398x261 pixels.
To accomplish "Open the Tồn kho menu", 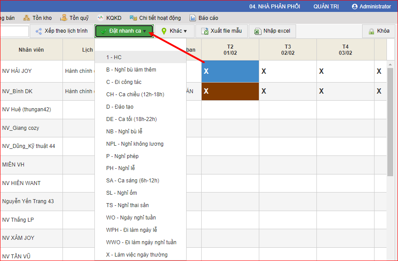I will click(x=38, y=18).
